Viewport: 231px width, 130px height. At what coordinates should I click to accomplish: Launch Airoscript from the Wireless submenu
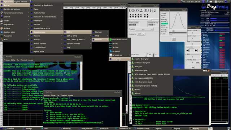coord(119,51)
